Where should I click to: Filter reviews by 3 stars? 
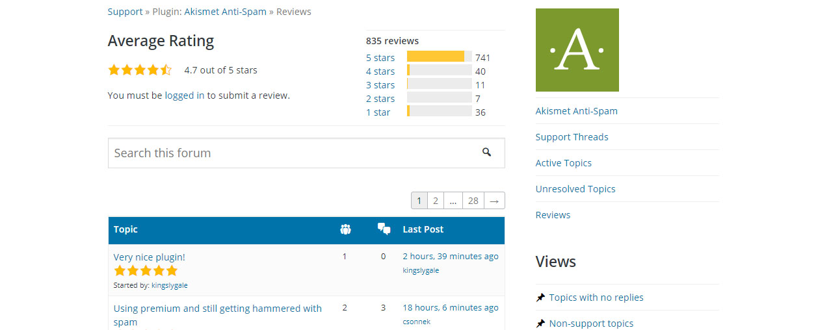[x=380, y=85]
